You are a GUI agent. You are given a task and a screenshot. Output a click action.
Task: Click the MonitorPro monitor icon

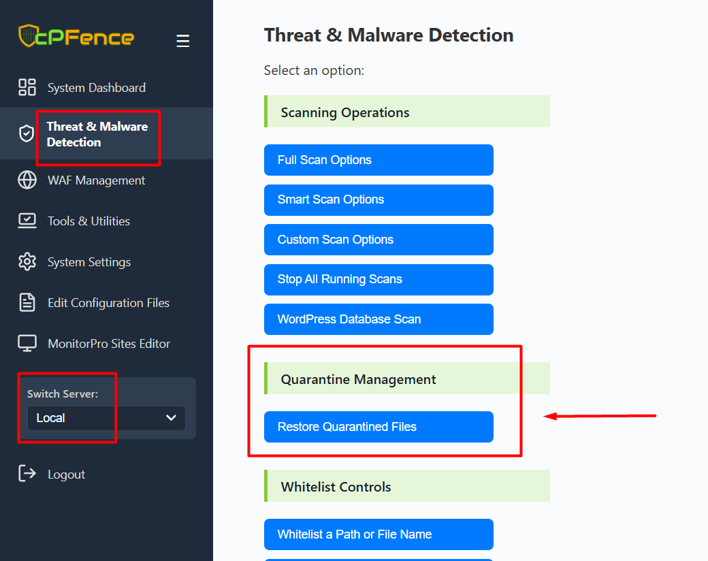[27, 343]
